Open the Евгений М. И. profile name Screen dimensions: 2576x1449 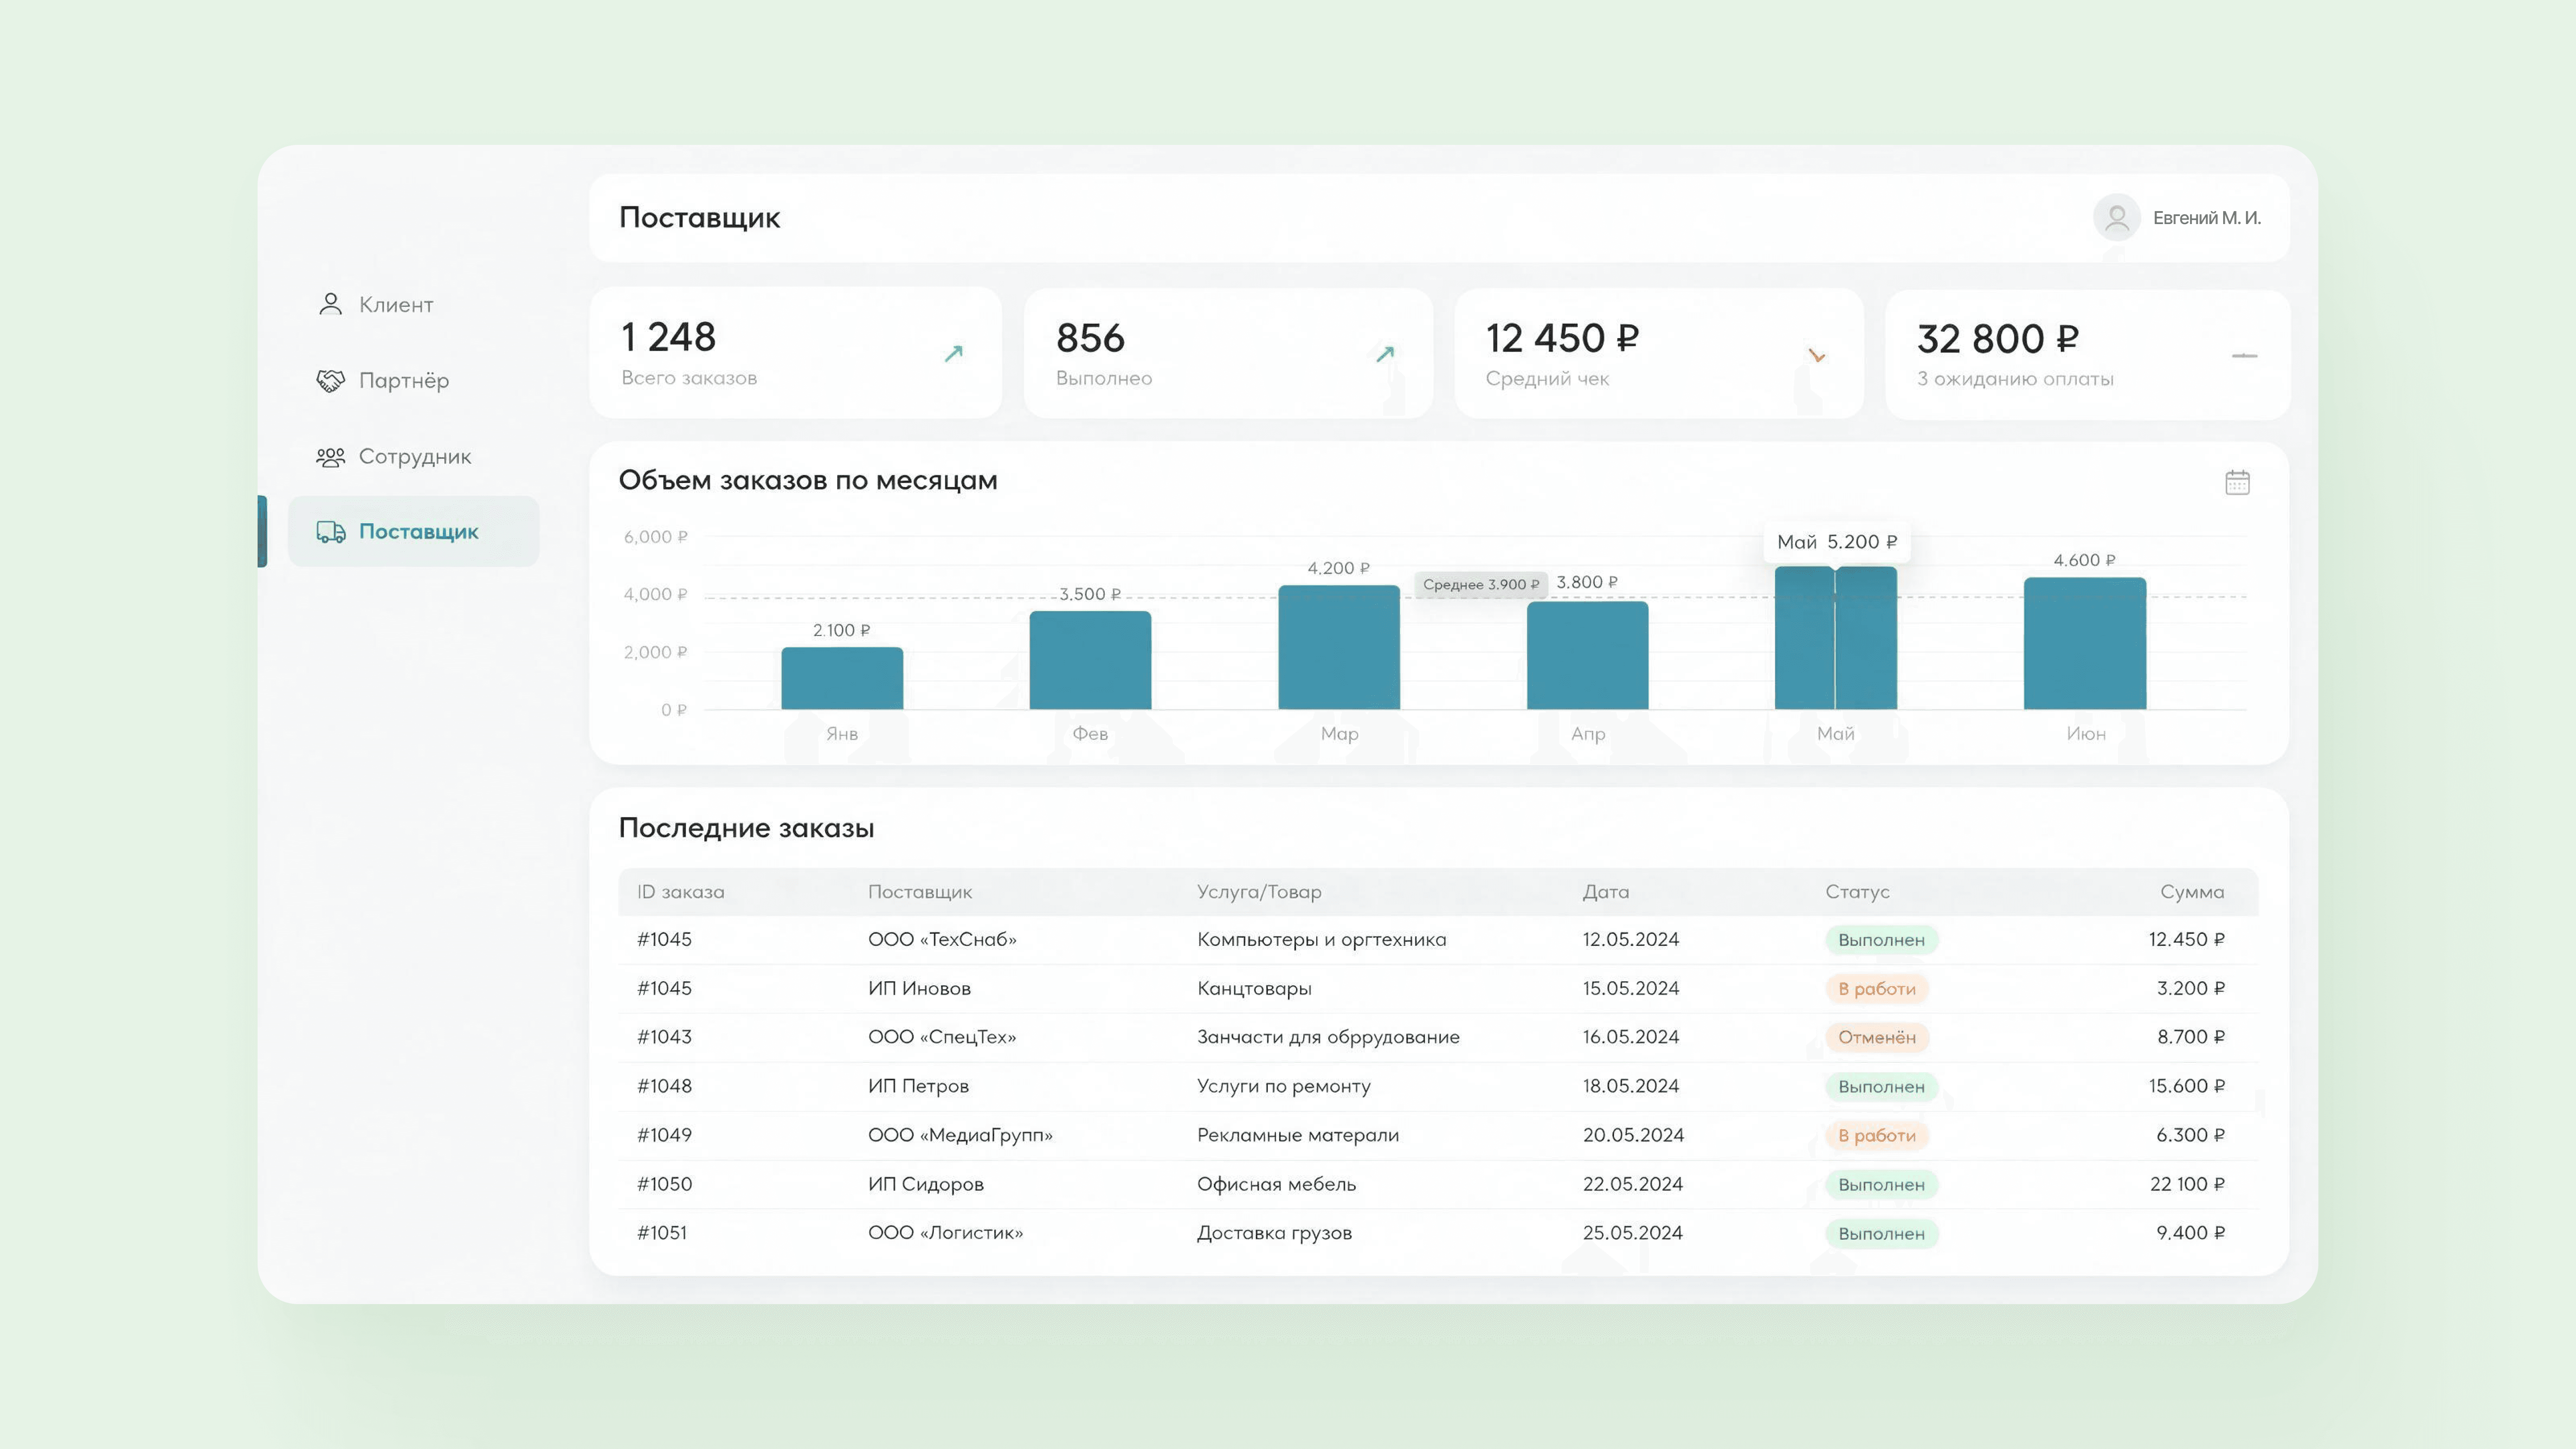point(2207,218)
